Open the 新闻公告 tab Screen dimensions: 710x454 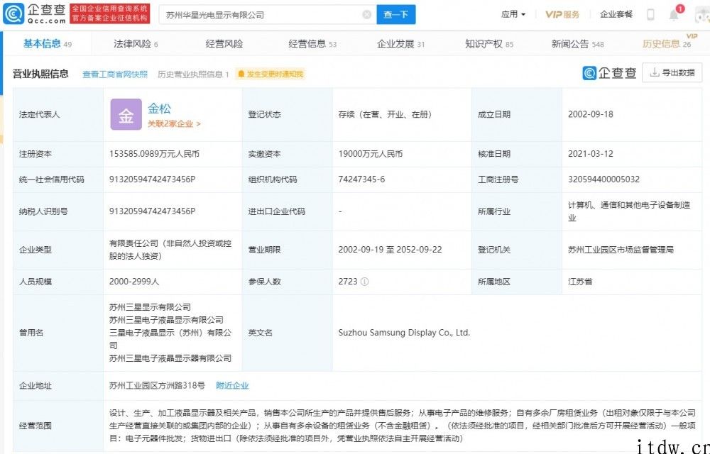coord(577,44)
